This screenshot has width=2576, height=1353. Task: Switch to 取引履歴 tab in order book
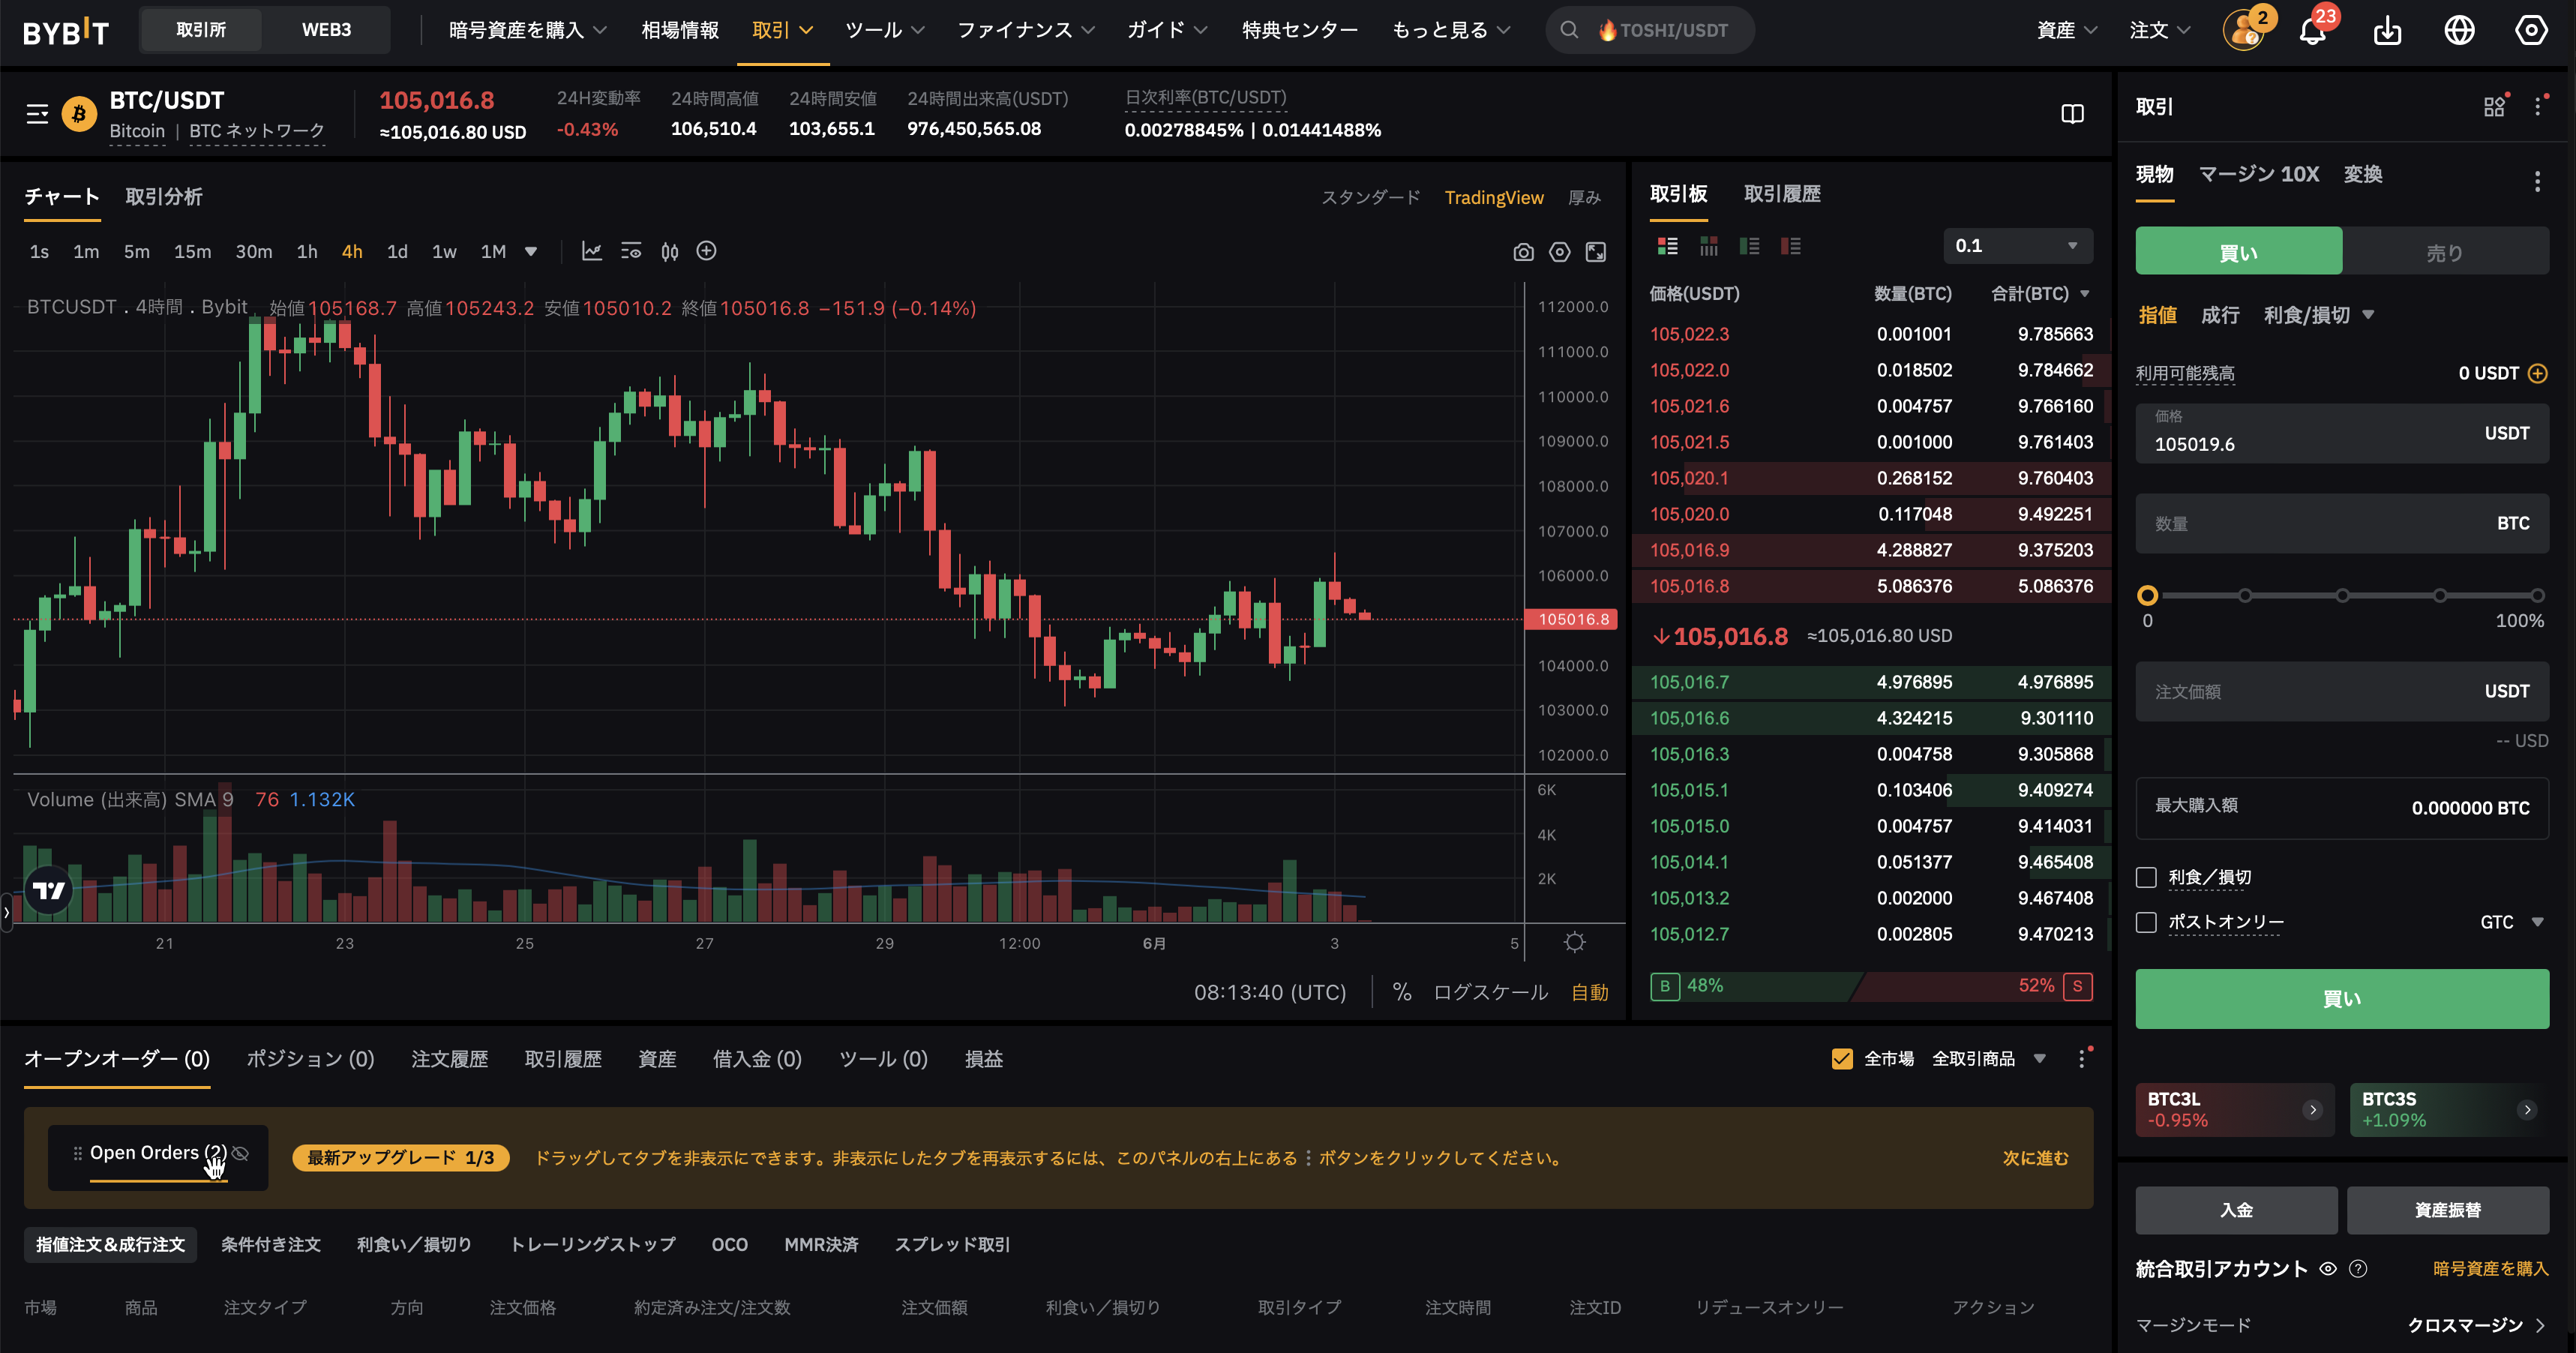pos(1782,193)
